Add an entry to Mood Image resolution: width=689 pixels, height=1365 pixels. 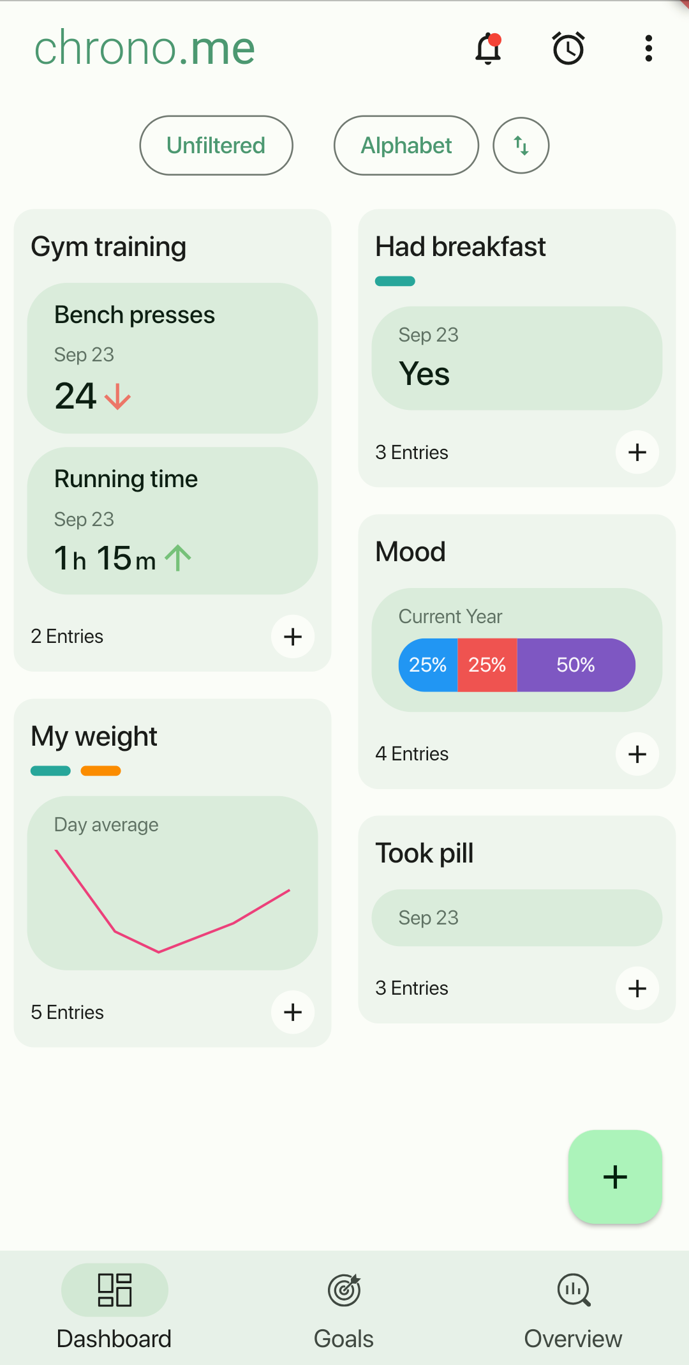click(637, 754)
